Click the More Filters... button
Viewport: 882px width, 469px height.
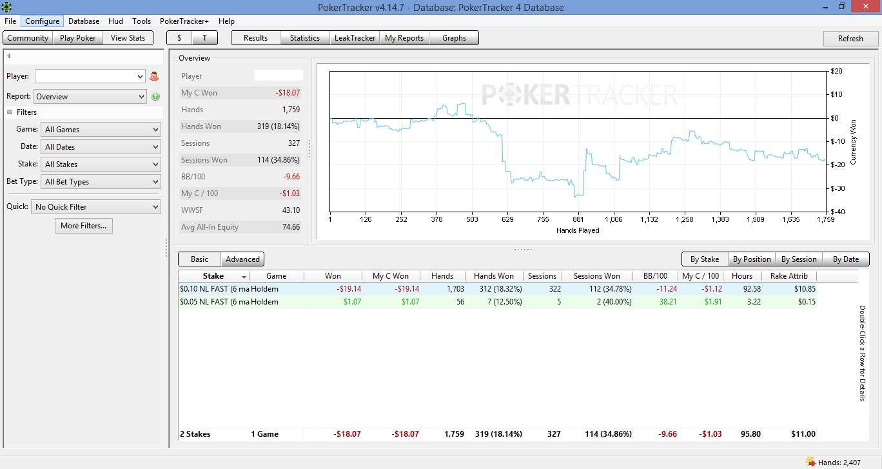click(x=84, y=226)
